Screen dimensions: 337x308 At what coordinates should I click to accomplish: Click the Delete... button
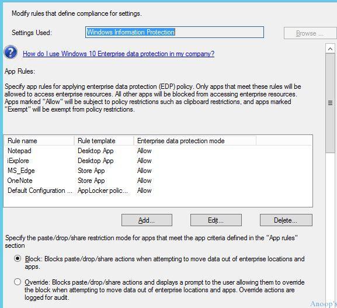pos(286,220)
